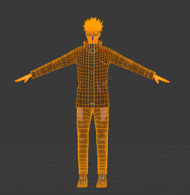Click the blue Z-axis gizmo arrow

pos(93,38)
